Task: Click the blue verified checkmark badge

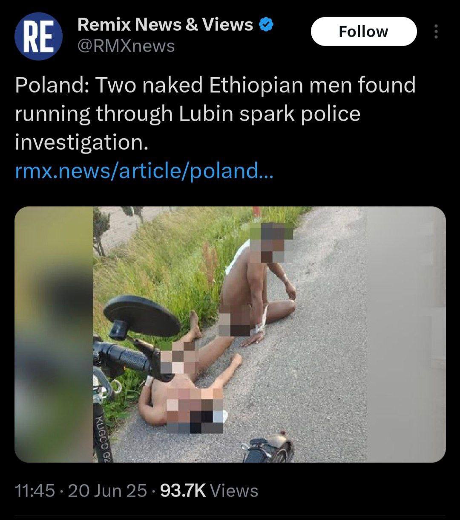Action: pos(266,26)
